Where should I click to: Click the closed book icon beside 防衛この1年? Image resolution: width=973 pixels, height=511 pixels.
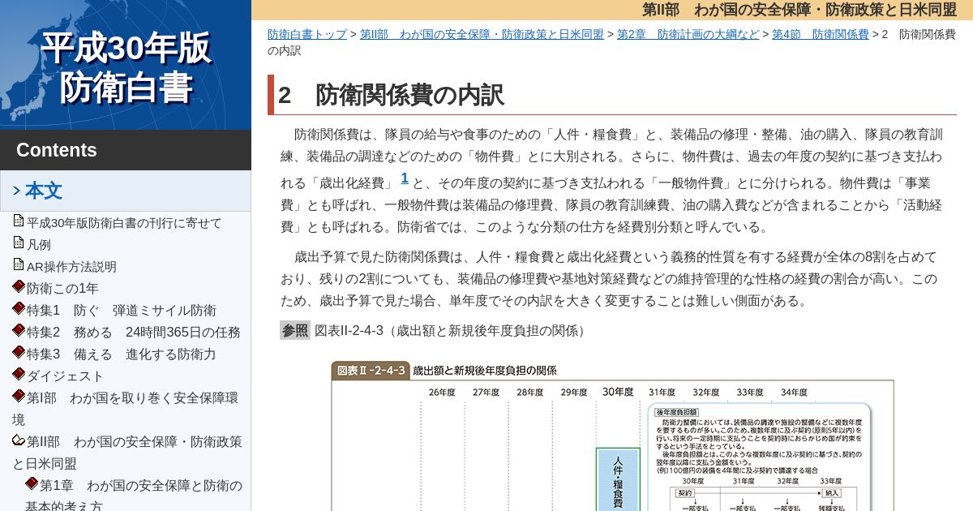tap(19, 286)
